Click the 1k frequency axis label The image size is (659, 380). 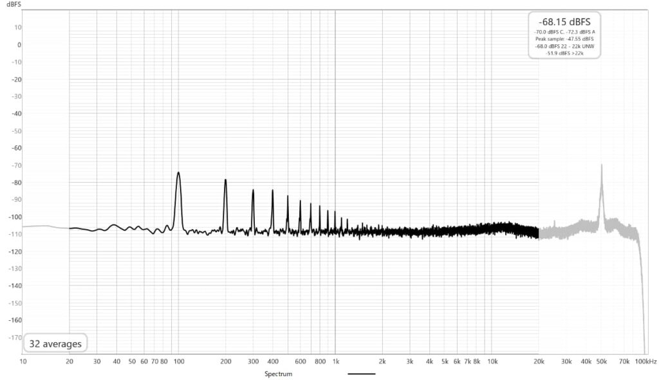click(x=335, y=362)
